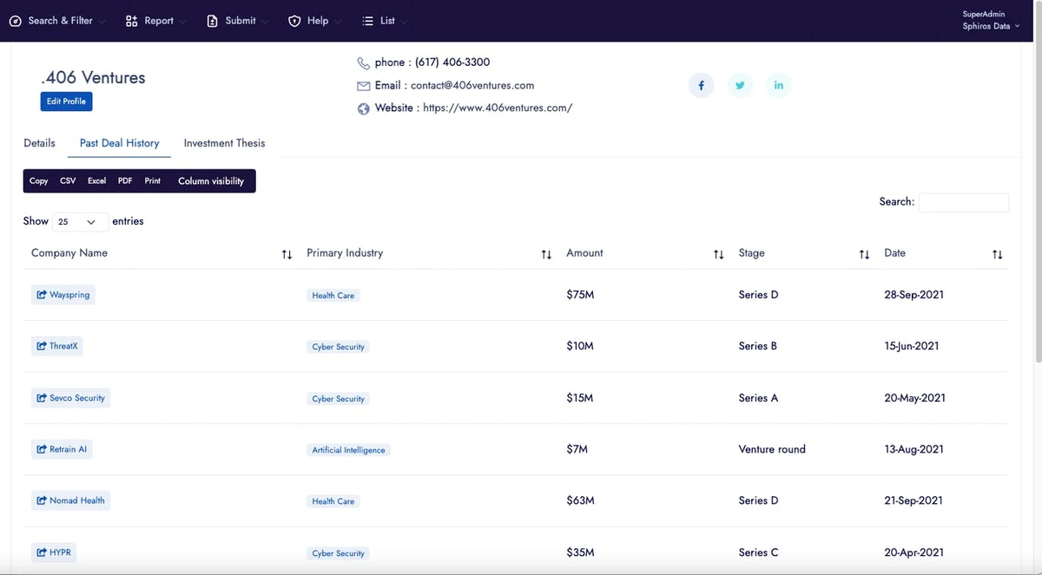Viewport: 1042px width, 575px height.
Task: Click the 15-Jun-2021 date cell
Action: (911, 346)
